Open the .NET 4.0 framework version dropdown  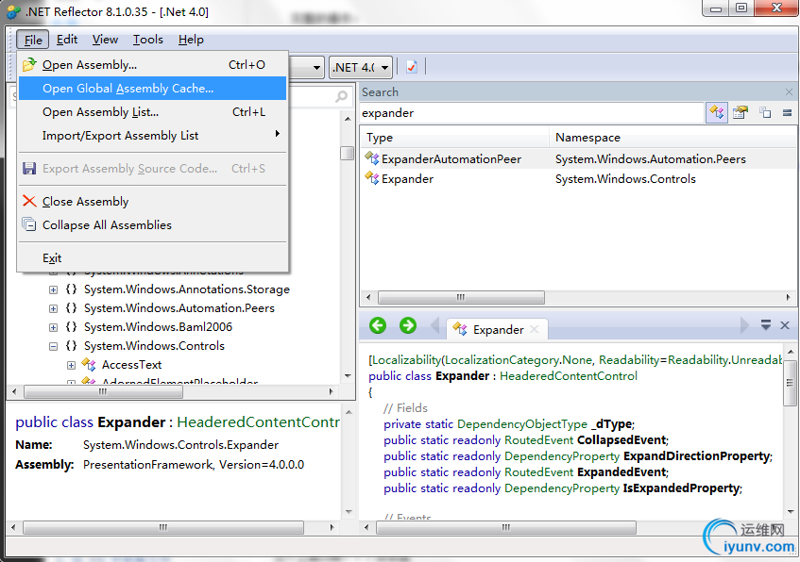[361, 67]
